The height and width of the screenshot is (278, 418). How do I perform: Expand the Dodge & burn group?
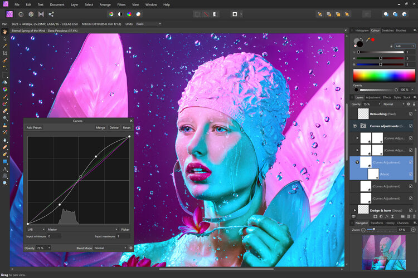pyautogui.click(x=355, y=210)
